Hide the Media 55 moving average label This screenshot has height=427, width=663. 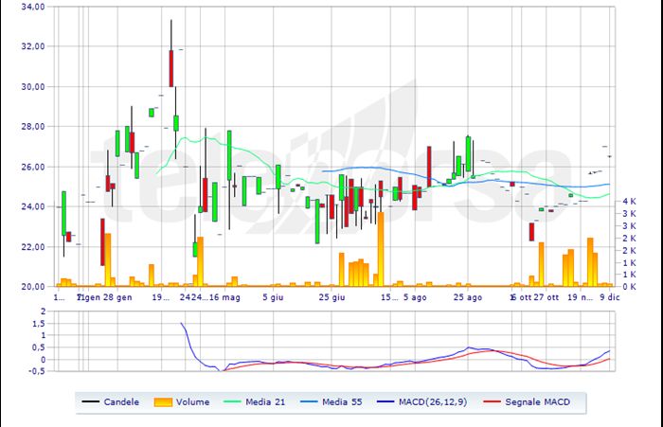click(x=343, y=402)
